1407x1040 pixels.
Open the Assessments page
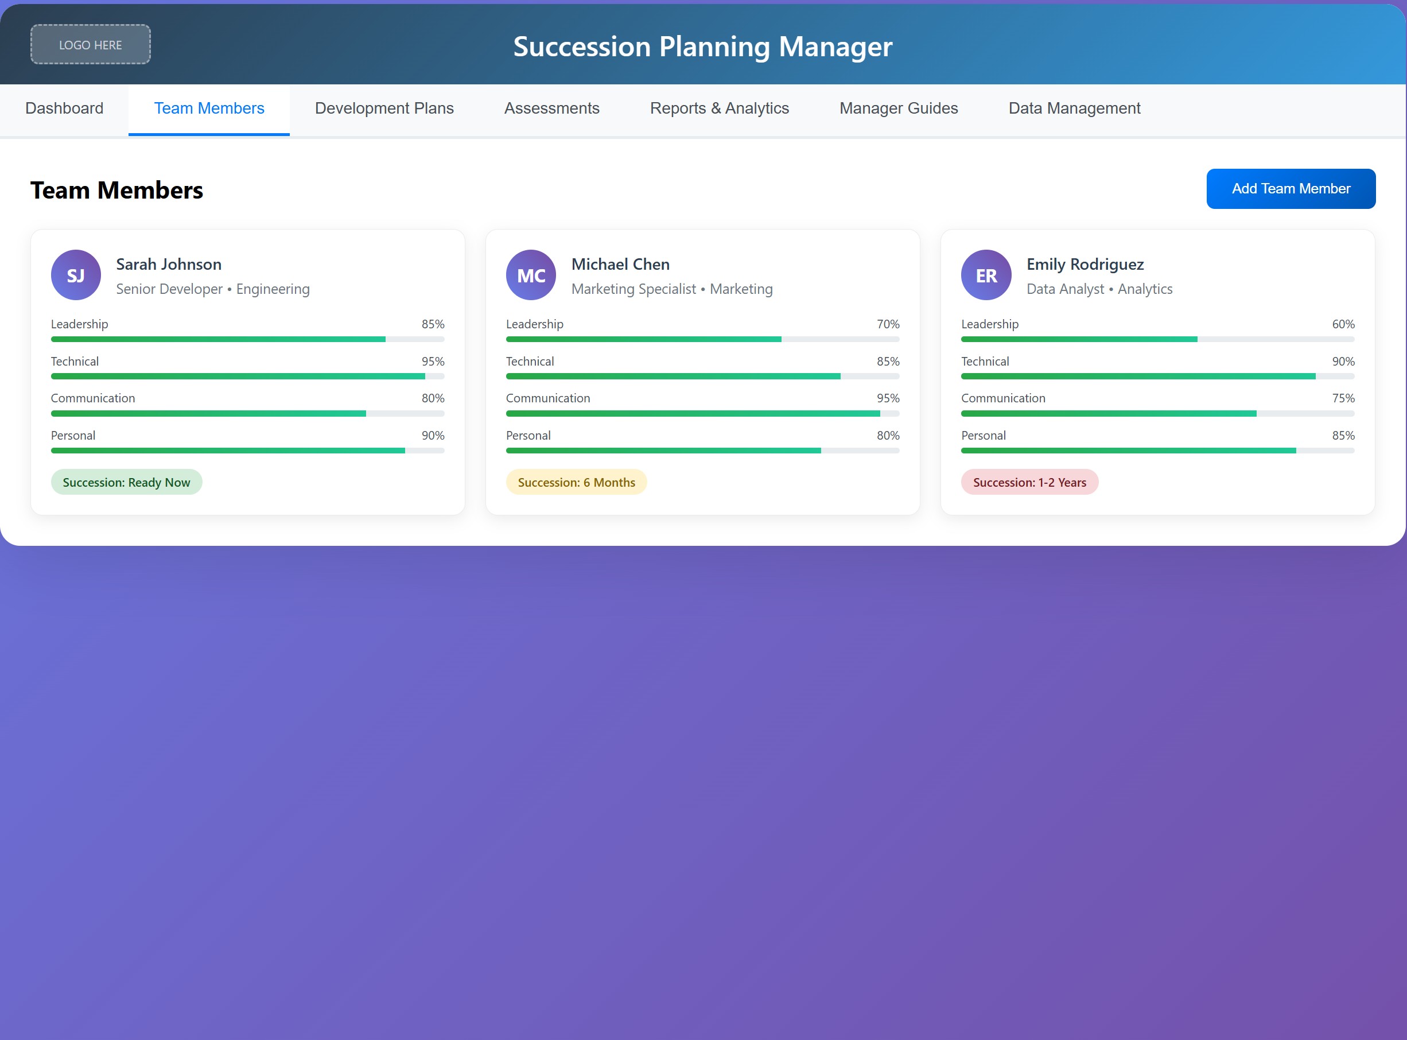point(552,108)
